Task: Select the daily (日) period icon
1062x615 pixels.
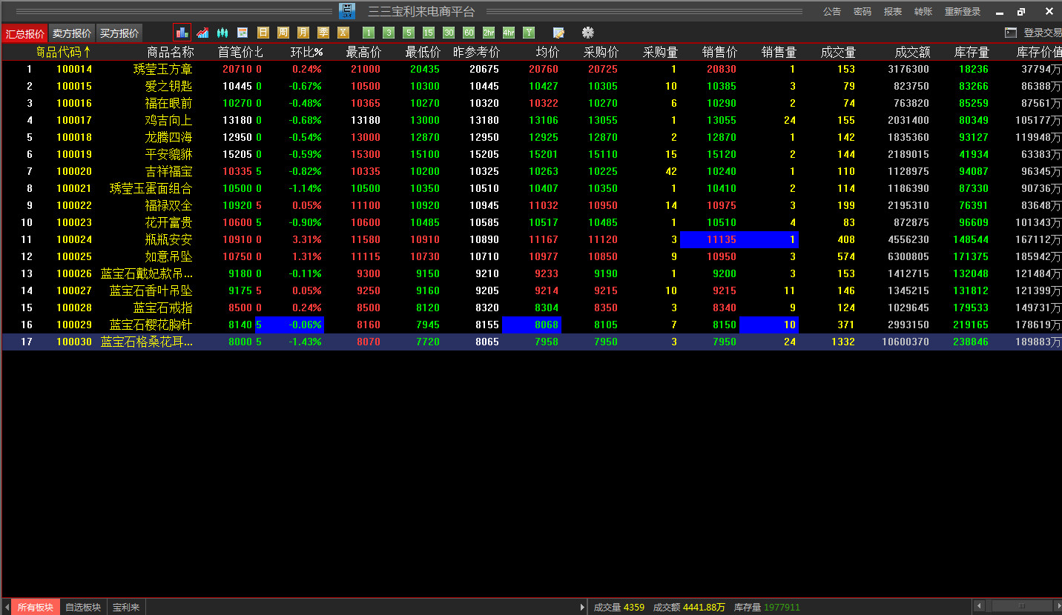Action: [x=263, y=33]
